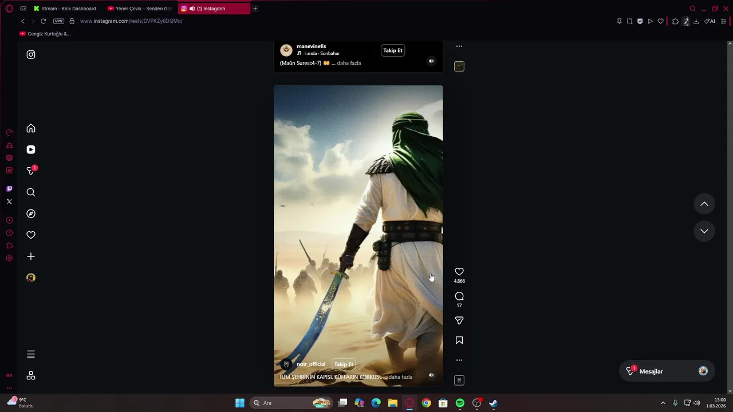Screen dimensions: 733x412
Task: Expand notr_official caption with daha fazla
Action: coord(400,378)
